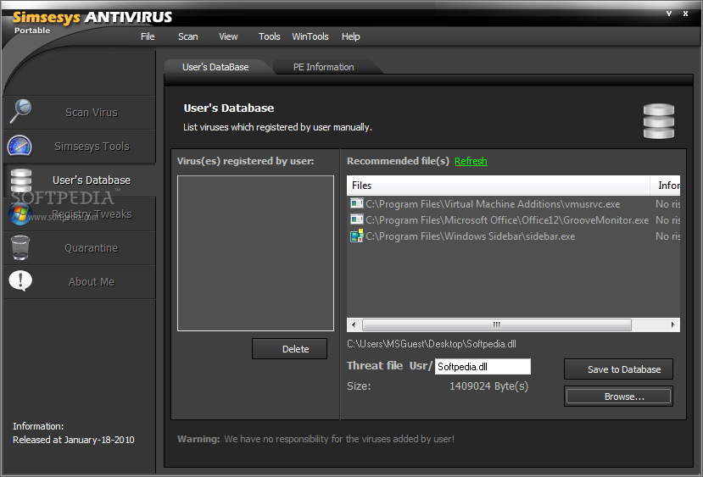Viewport: 703px width, 477px height.
Task: Open Registry Tweaks section
Action: (80, 214)
